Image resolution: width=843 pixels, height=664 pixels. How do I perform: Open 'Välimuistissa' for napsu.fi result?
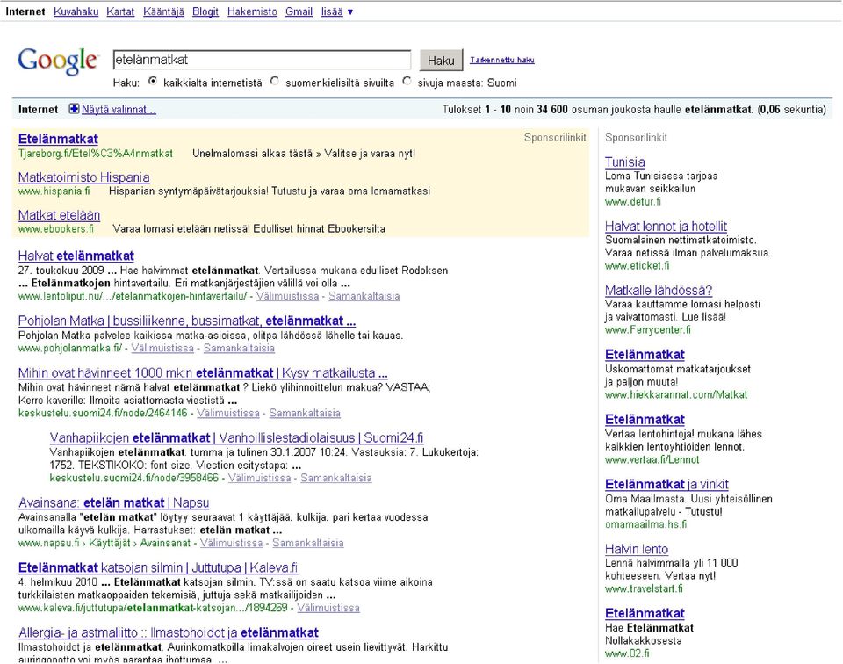[x=231, y=544]
